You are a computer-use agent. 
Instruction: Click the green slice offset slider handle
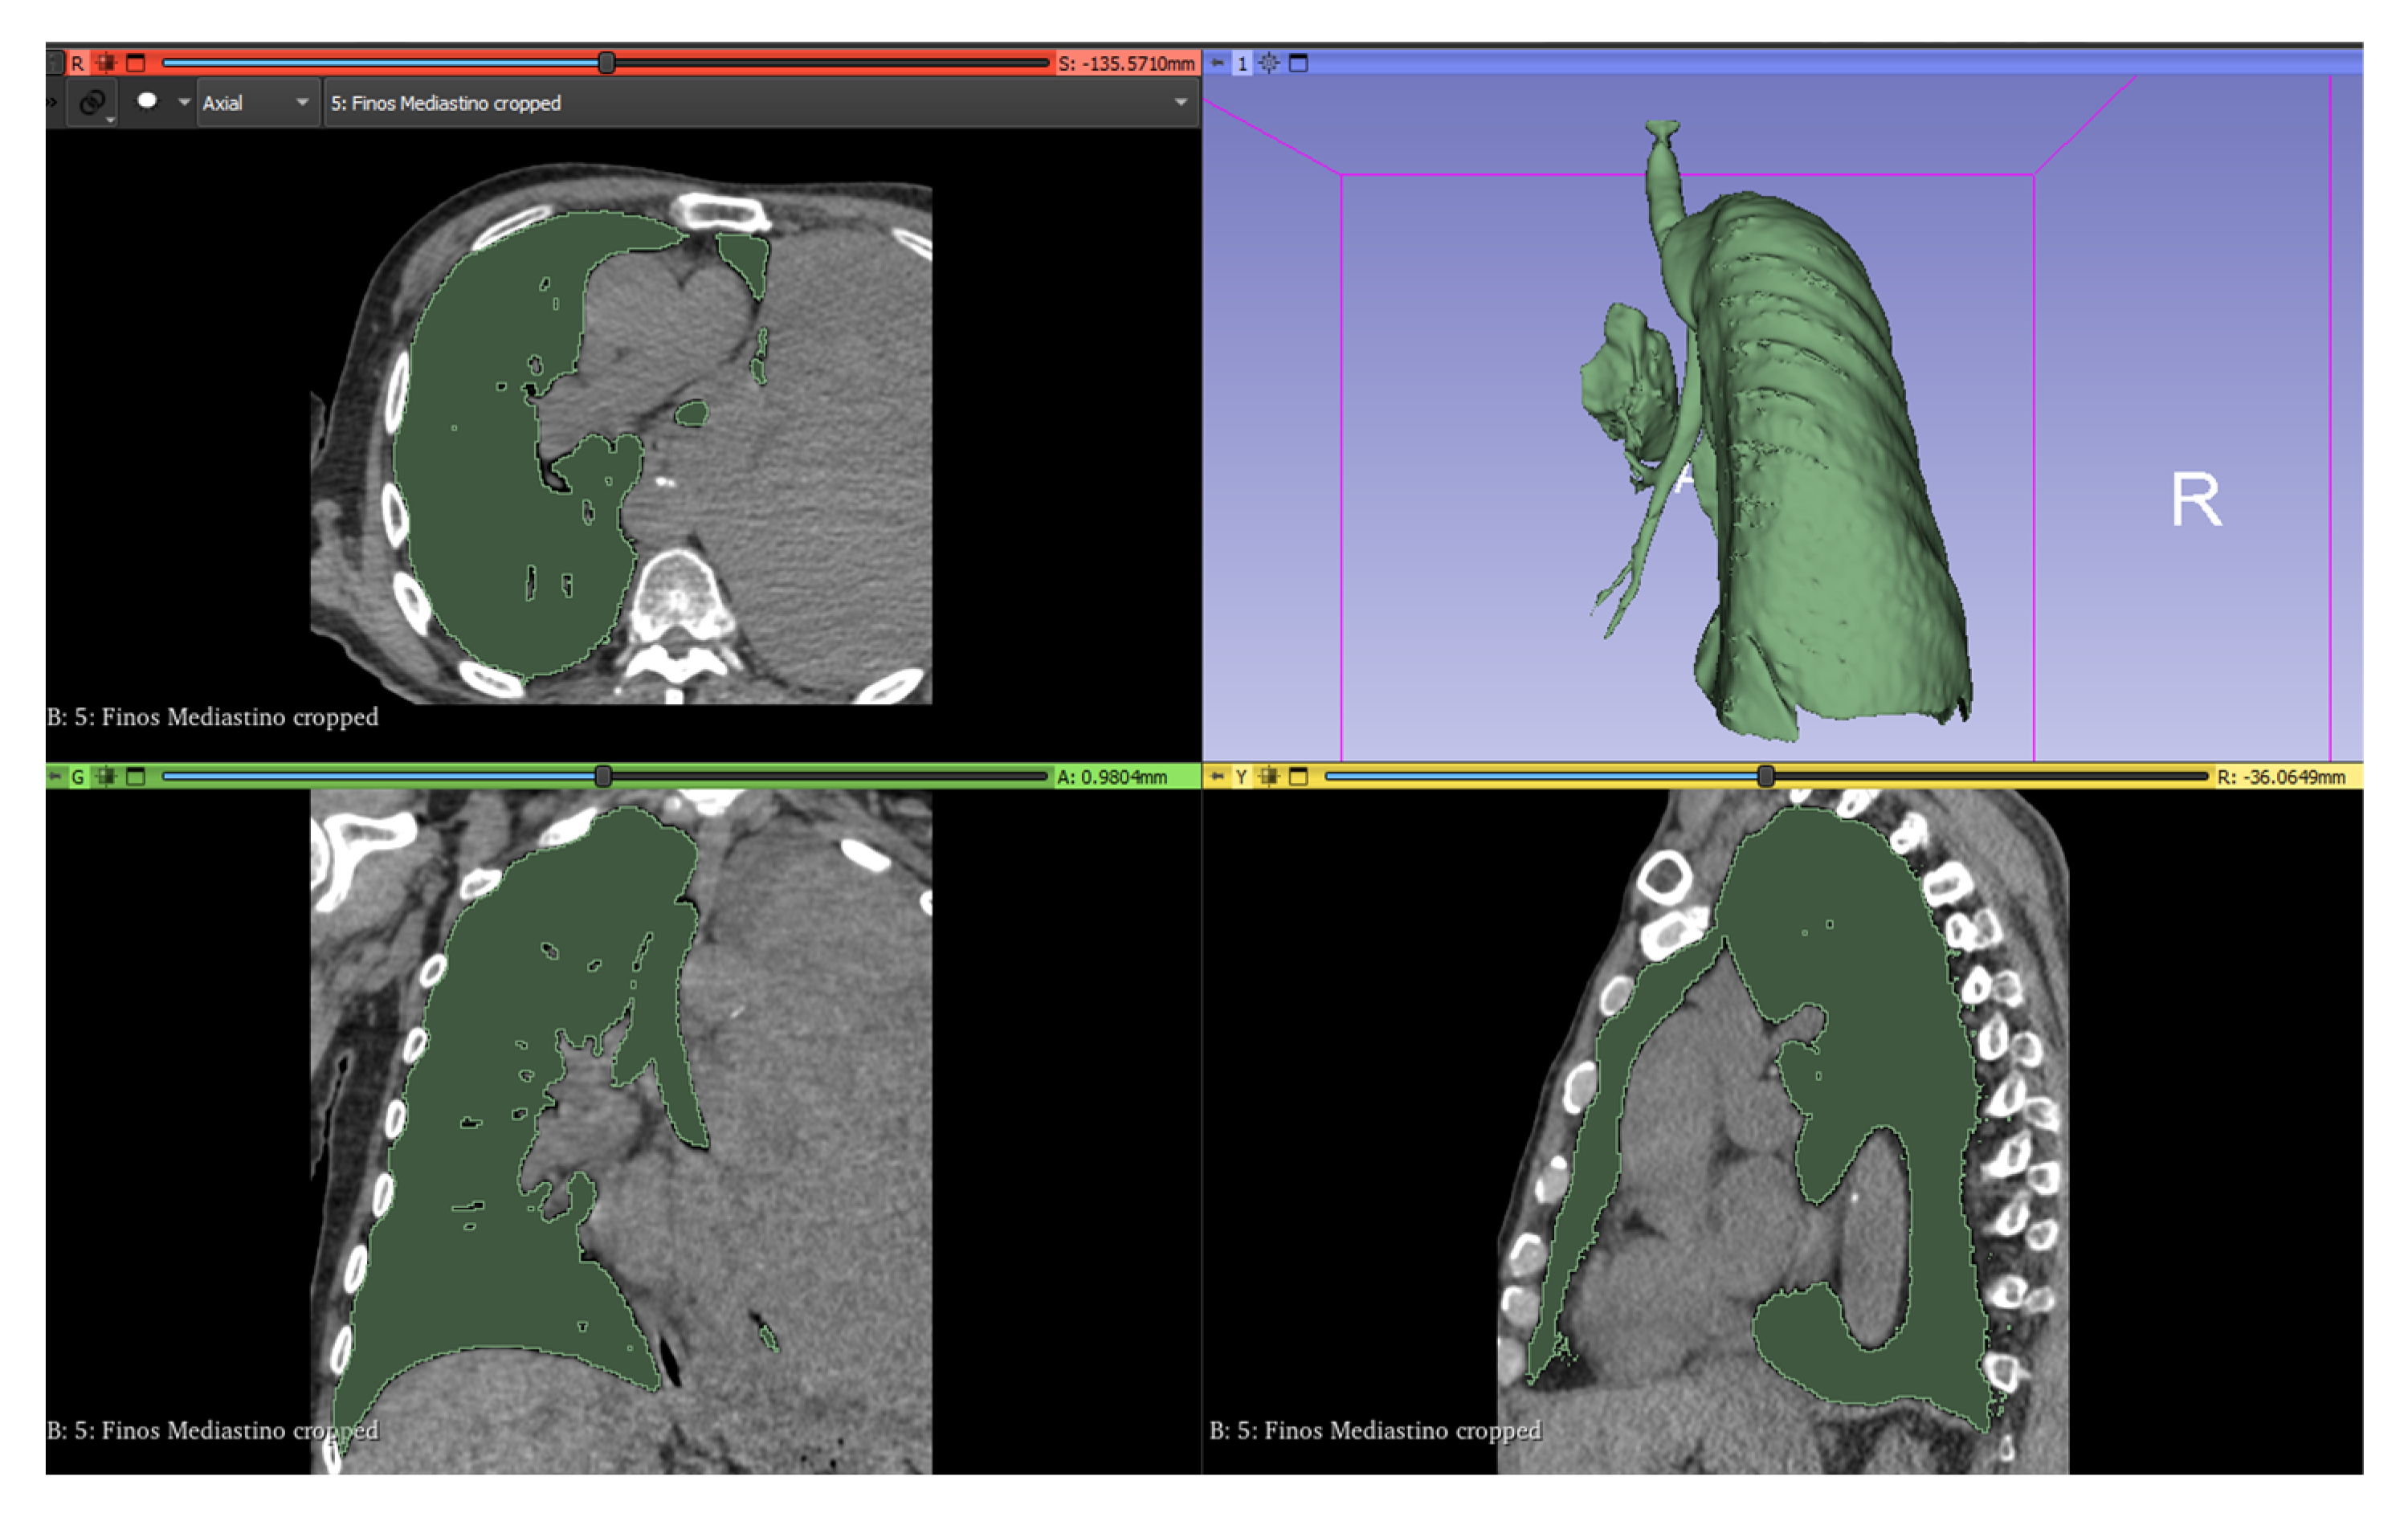[x=603, y=776]
